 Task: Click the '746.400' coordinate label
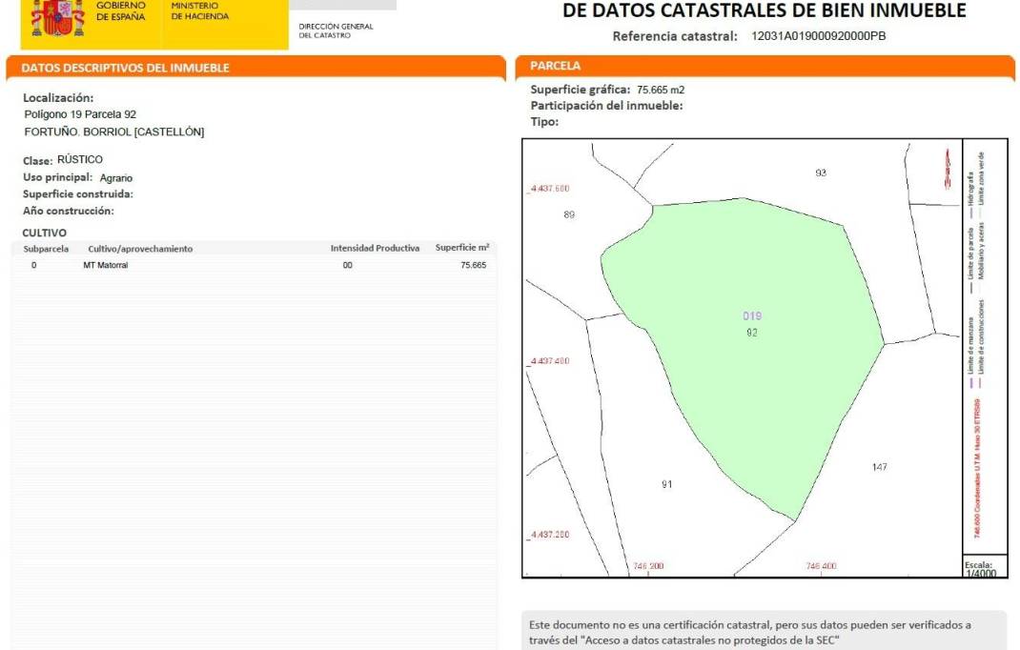pos(821,566)
